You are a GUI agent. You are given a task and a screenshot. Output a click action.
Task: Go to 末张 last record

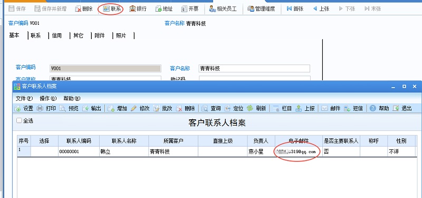click(373, 9)
